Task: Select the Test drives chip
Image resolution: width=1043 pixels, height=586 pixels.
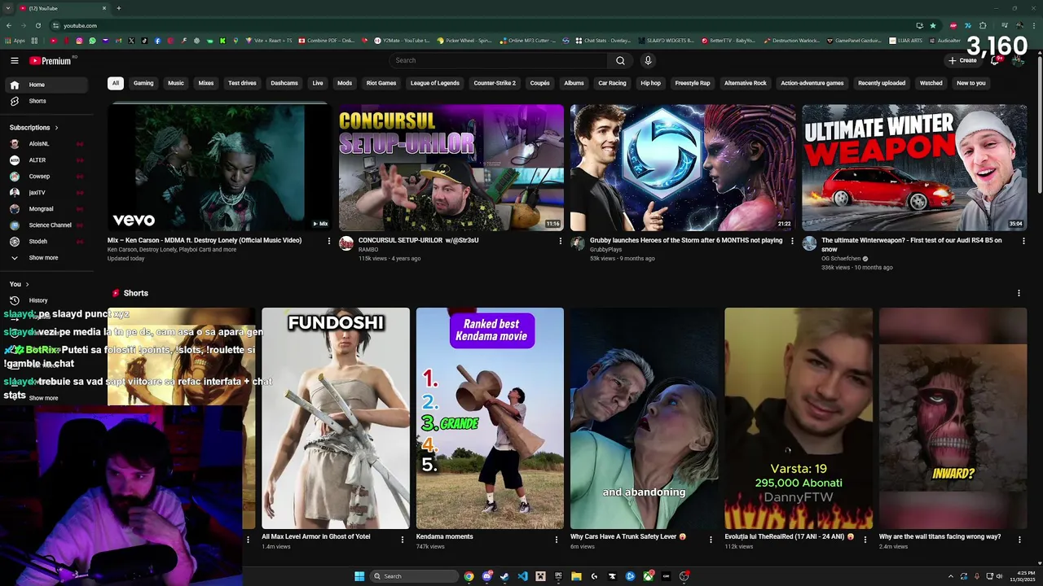Action: point(242,83)
